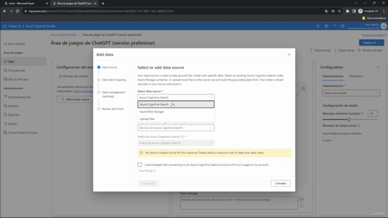Click the Cancelar button in the dialog

(x=281, y=183)
